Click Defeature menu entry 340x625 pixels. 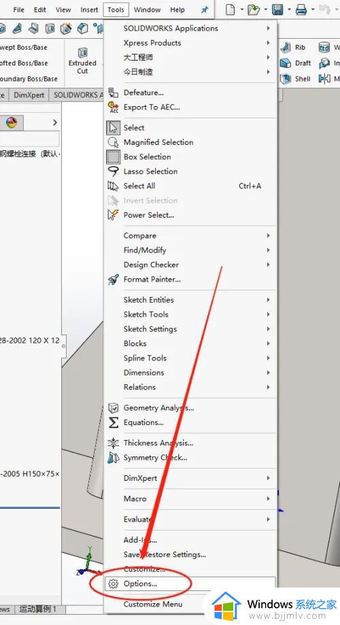coord(190,92)
